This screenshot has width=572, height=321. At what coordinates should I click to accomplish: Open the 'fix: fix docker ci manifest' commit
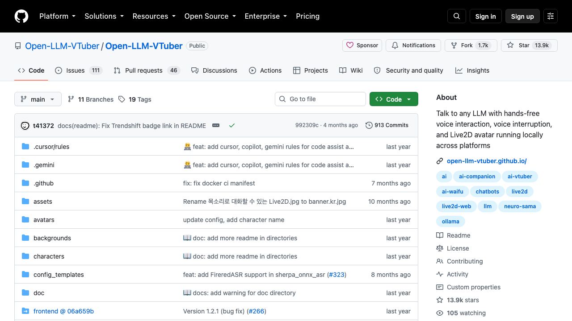tap(219, 183)
